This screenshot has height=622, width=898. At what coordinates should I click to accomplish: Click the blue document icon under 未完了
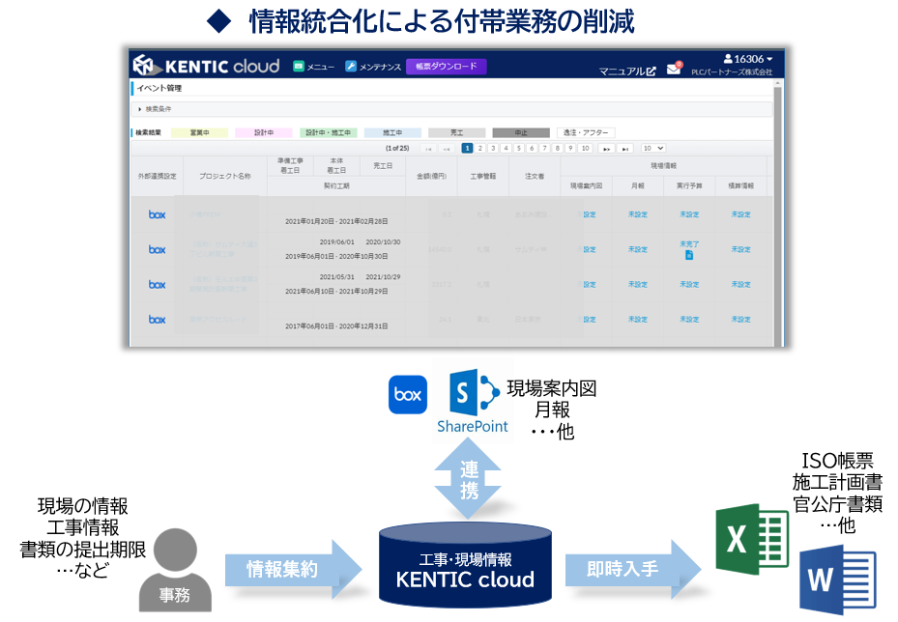pos(689,255)
